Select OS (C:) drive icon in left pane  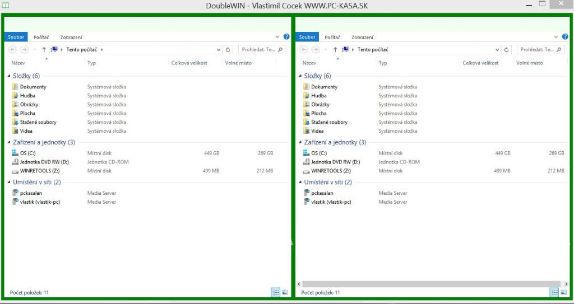click(15, 153)
